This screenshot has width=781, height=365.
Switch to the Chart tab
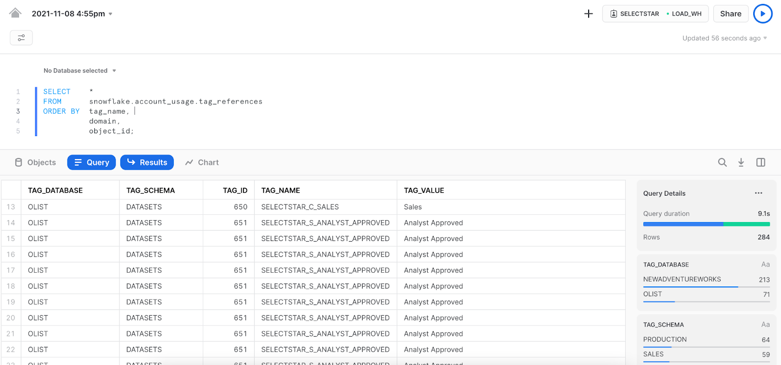(202, 162)
